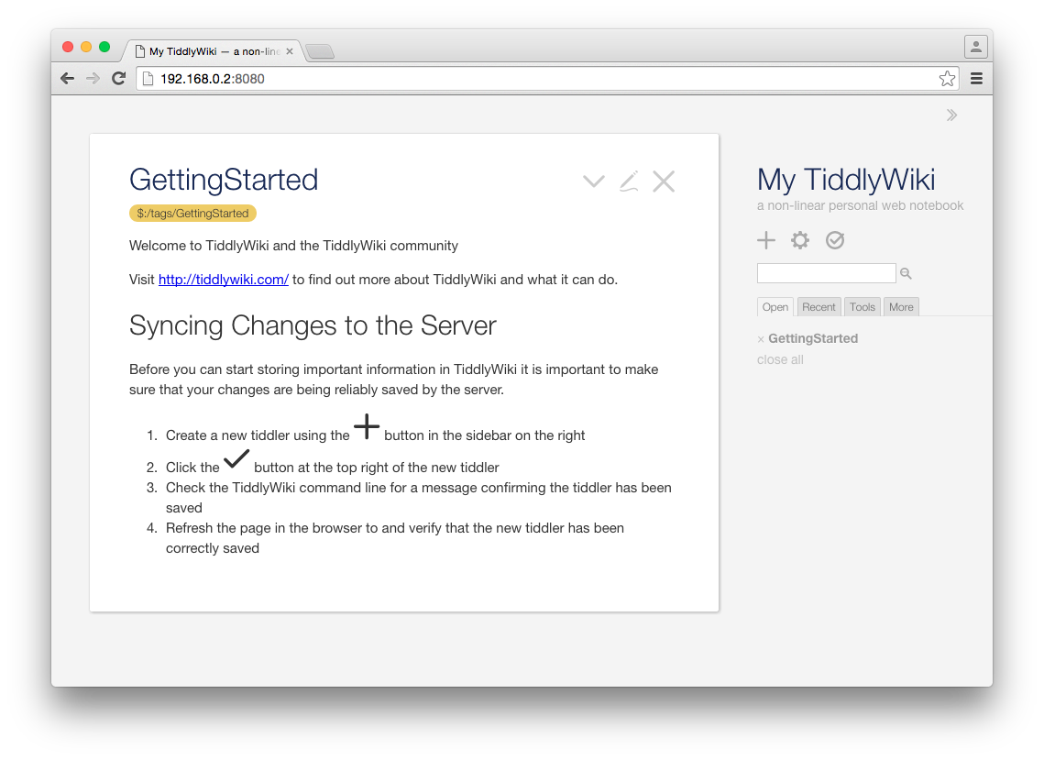Screen dimensions: 1044x760
Task: Click the save changes checkmark circle icon
Action: click(835, 240)
